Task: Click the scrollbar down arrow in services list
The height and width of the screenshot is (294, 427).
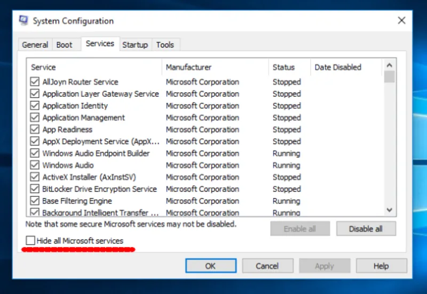Action: click(x=389, y=210)
